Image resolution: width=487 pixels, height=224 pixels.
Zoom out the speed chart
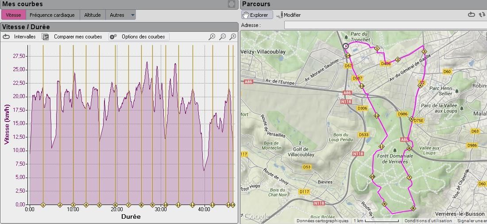223,37
